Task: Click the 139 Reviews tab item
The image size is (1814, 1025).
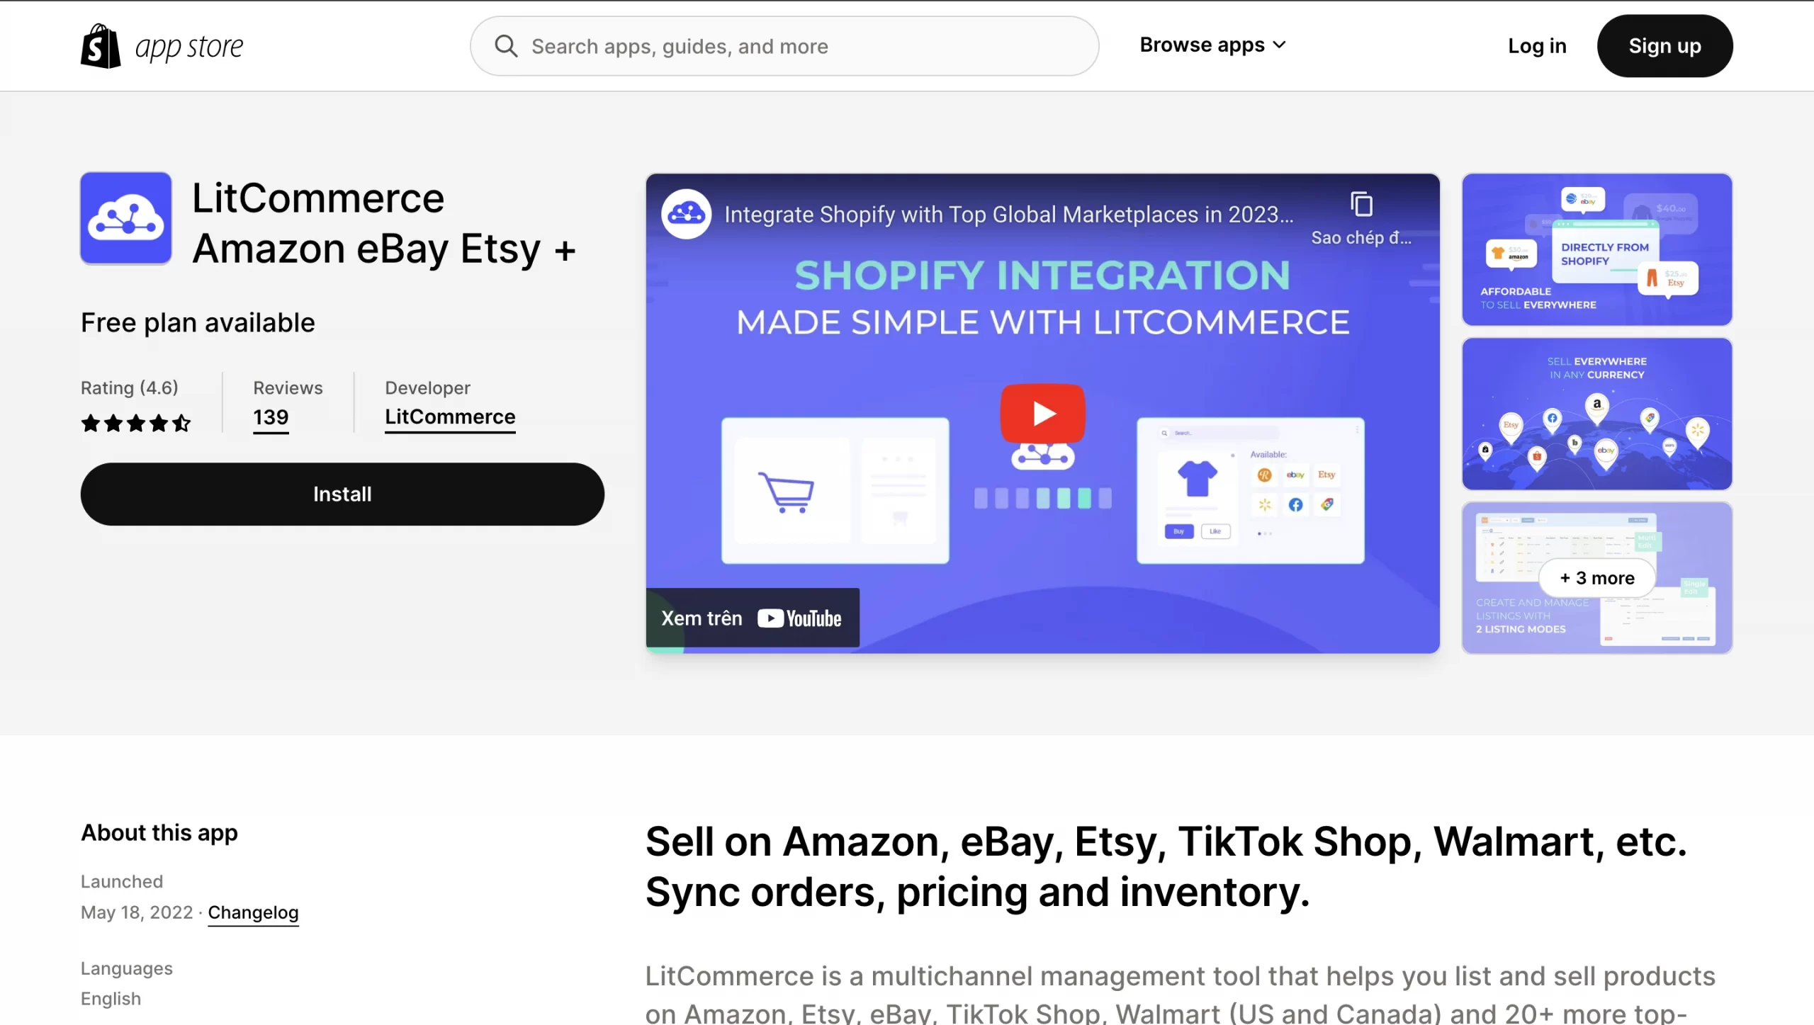Action: 271,416
